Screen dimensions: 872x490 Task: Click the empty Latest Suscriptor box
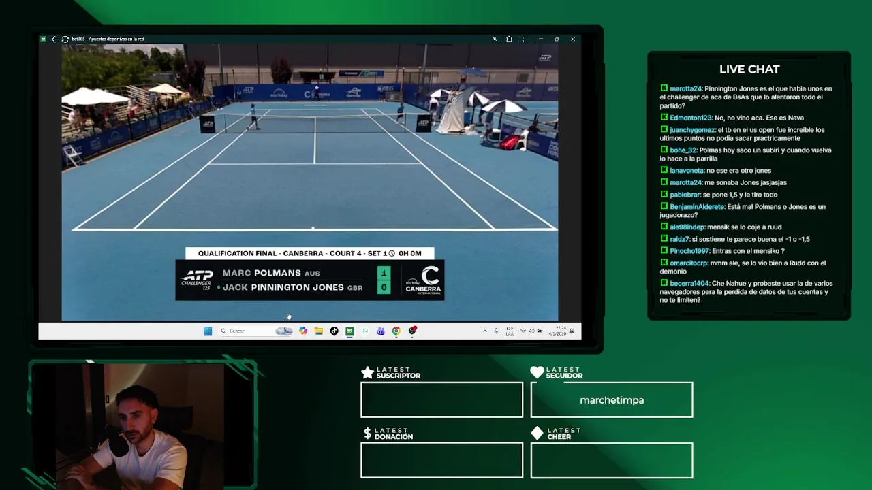(x=441, y=399)
